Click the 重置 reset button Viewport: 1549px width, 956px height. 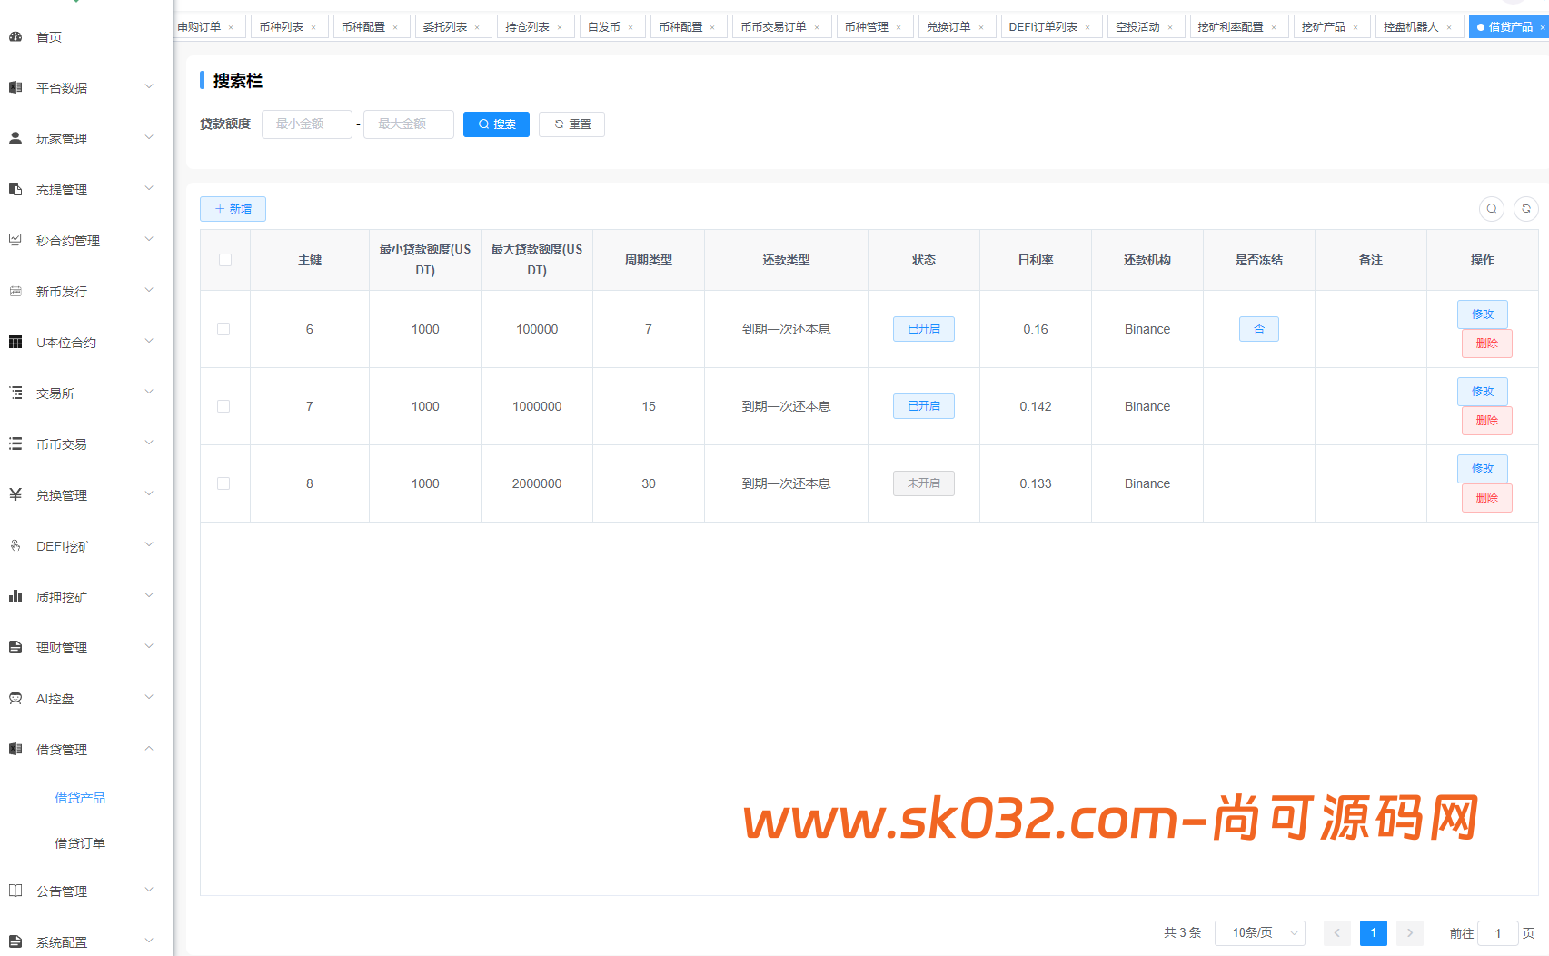[571, 124]
